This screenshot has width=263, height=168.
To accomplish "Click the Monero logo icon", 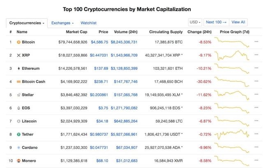I will [x=18, y=161].
